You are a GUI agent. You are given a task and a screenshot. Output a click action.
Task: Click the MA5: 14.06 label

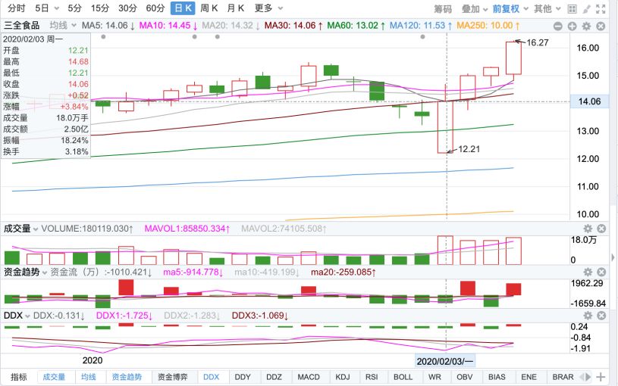[x=108, y=26]
